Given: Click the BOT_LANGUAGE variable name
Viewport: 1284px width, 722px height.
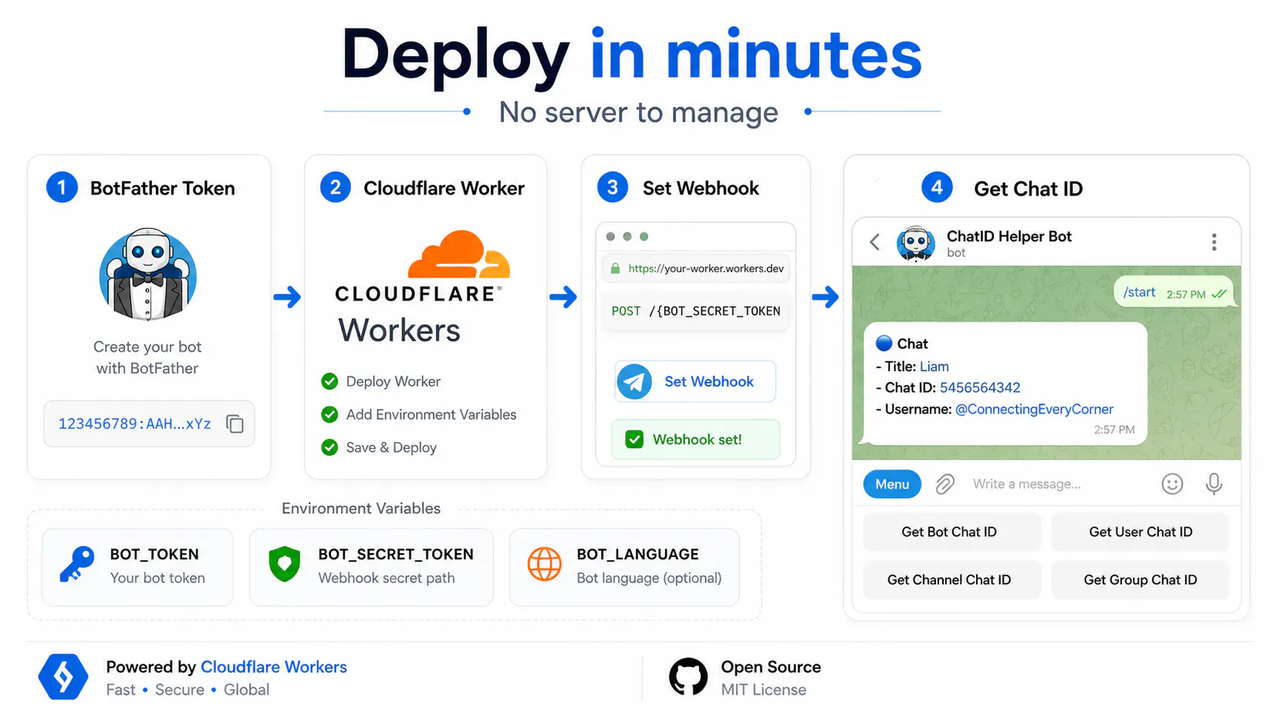Looking at the screenshot, I should (637, 554).
